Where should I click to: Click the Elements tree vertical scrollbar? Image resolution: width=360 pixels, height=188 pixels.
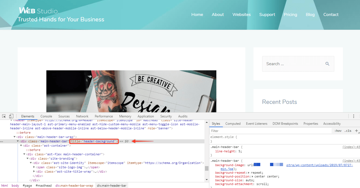point(207,168)
